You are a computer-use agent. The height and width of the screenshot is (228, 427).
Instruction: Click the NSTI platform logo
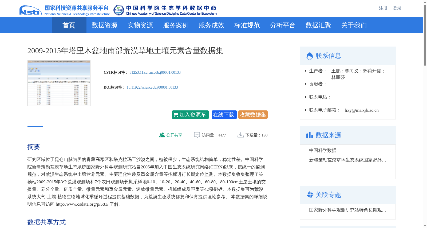(64, 10)
